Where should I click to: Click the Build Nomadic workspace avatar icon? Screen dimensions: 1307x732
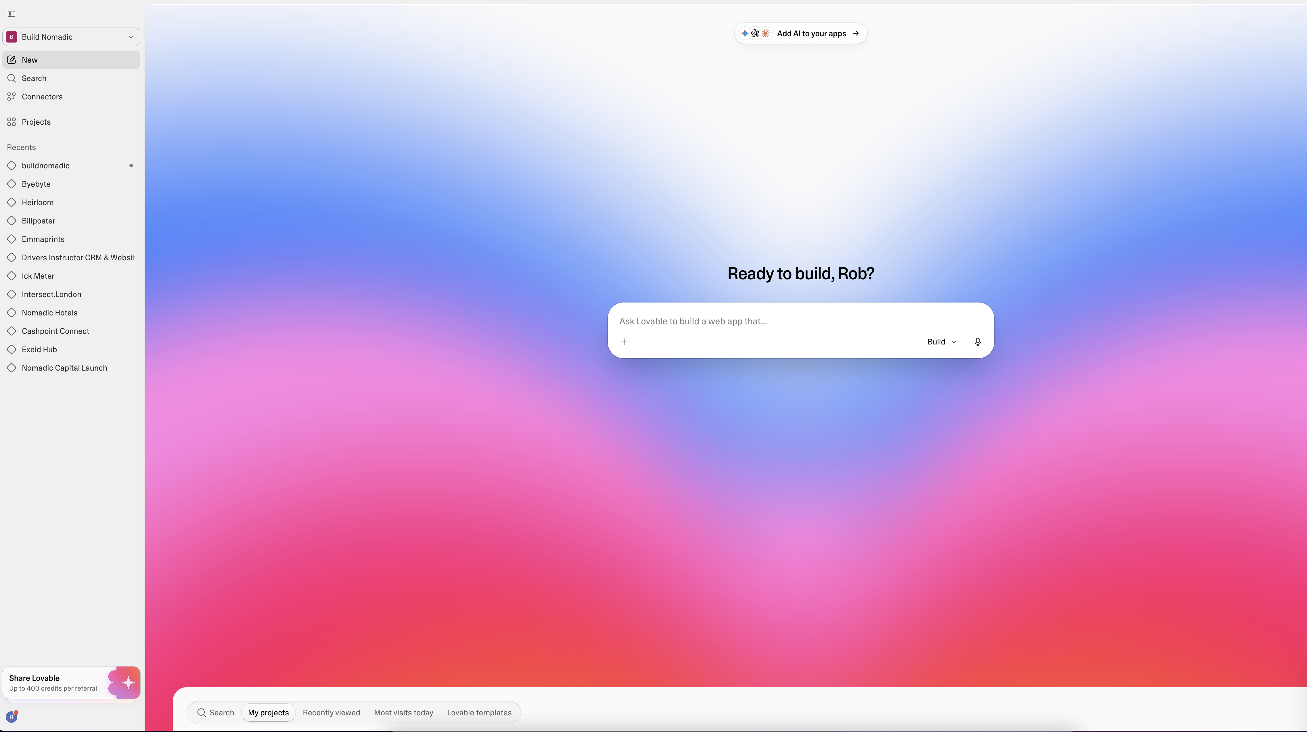pyautogui.click(x=11, y=37)
